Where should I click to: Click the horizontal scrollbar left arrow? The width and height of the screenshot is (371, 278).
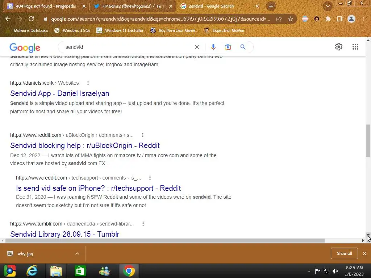pyautogui.click(x=3, y=240)
